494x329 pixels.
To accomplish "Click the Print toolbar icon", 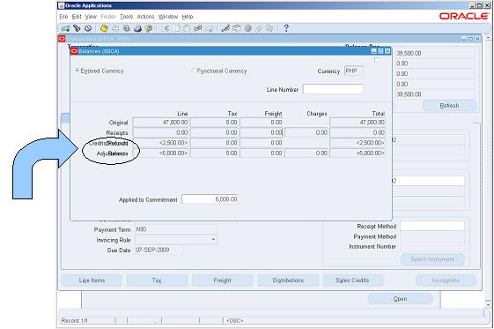I will pyautogui.click(x=137, y=28).
